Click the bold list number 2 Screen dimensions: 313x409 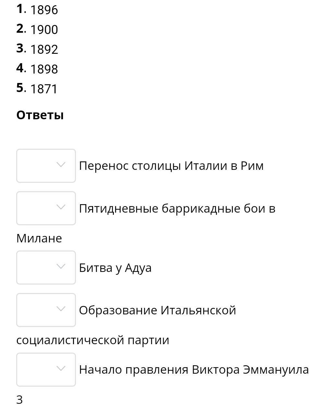pyautogui.click(x=20, y=29)
